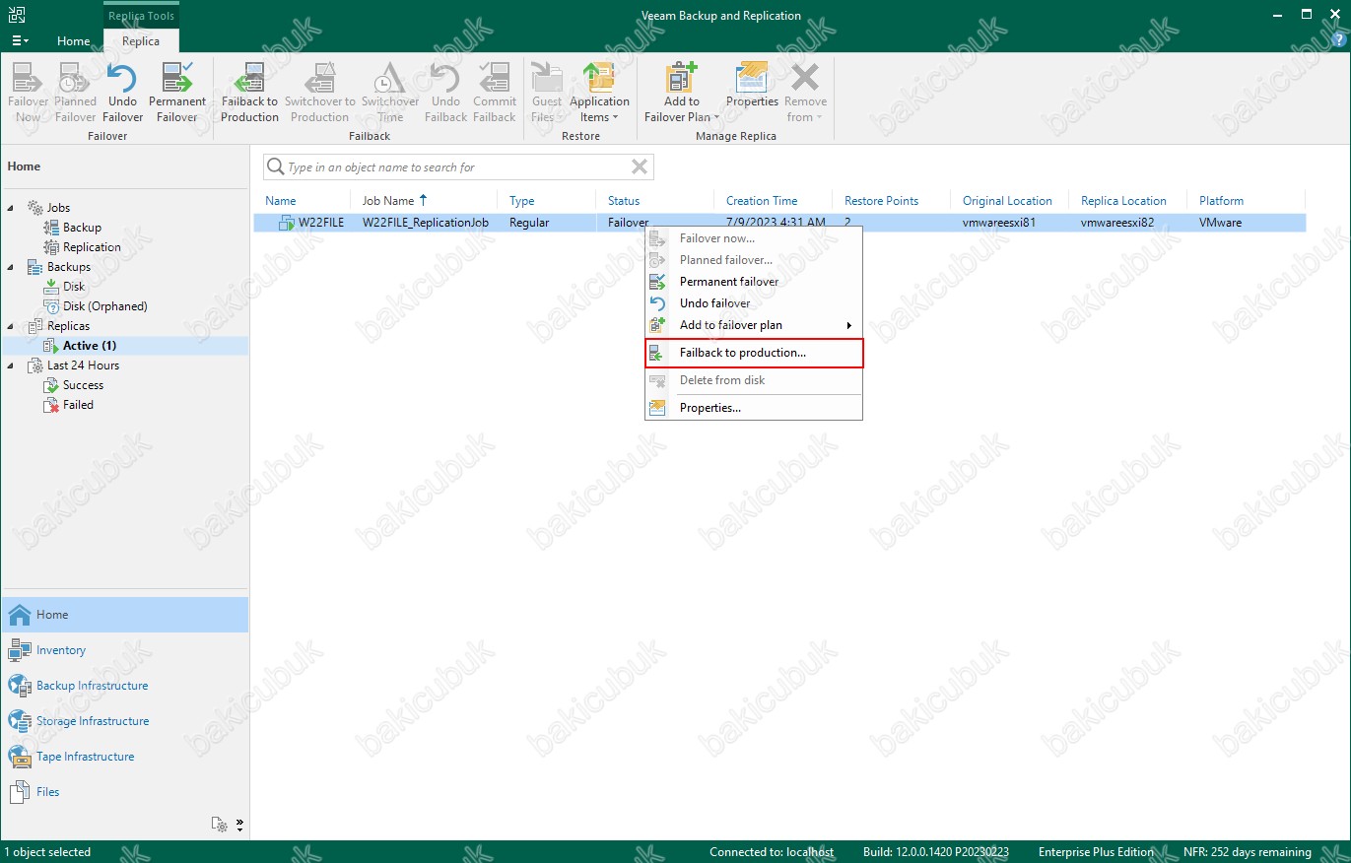
Task: Open the Add to Failover Plan ribbon dropdown
Action: [682, 93]
